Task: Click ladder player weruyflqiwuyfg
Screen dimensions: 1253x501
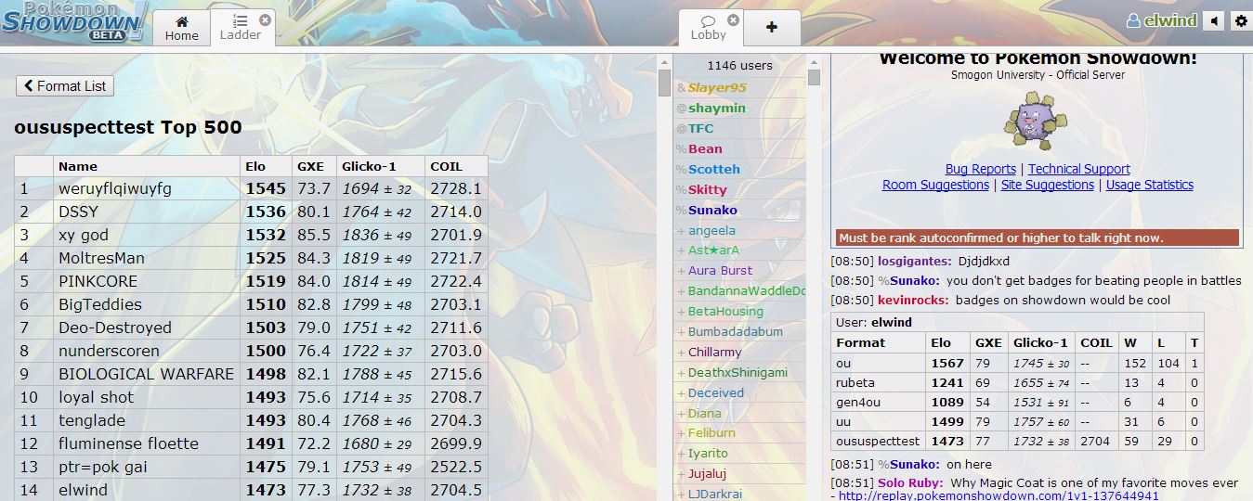Action: click(115, 188)
